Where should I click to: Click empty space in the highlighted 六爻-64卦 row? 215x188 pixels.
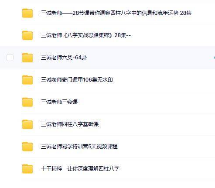click(x=145, y=58)
